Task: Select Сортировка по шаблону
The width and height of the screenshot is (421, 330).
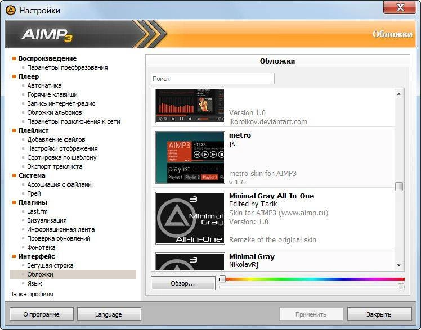Action: pyautogui.click(x=62, y=157)
